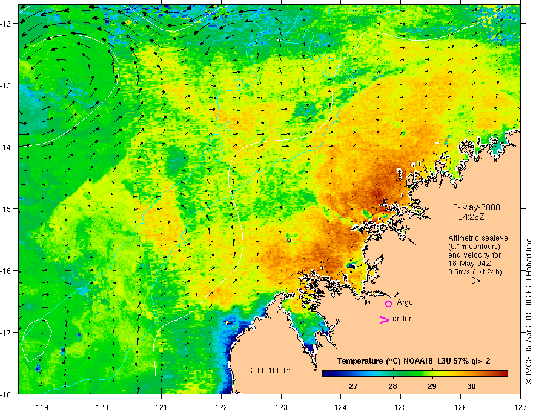Click the colorbar tick label 29

coord(432,386)
